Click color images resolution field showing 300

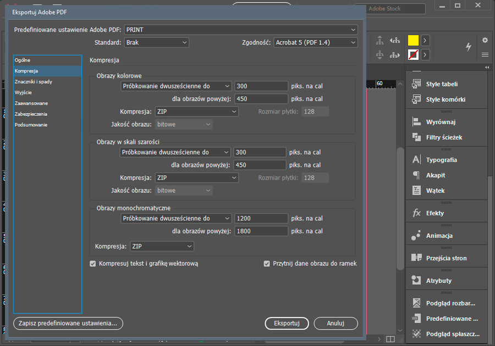pos(261,86)
